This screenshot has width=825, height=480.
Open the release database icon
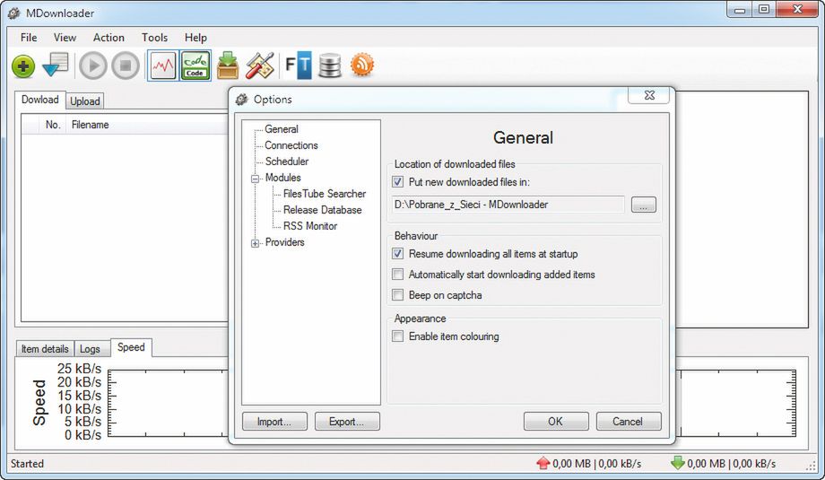(330, 65)
